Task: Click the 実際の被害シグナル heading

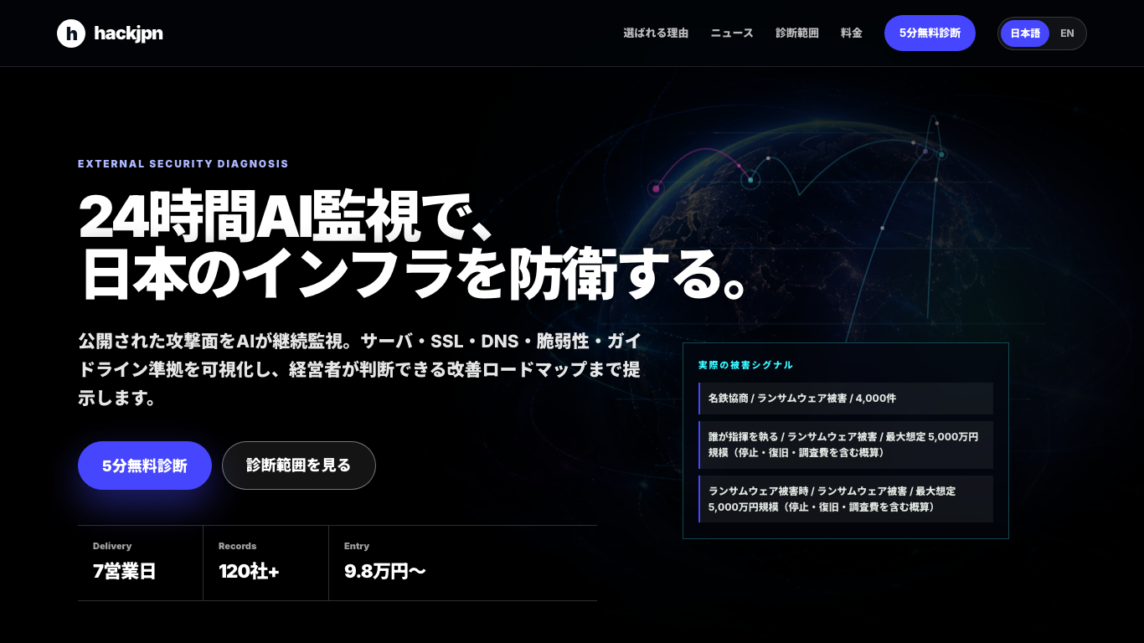Action: [x=745, y=365]
